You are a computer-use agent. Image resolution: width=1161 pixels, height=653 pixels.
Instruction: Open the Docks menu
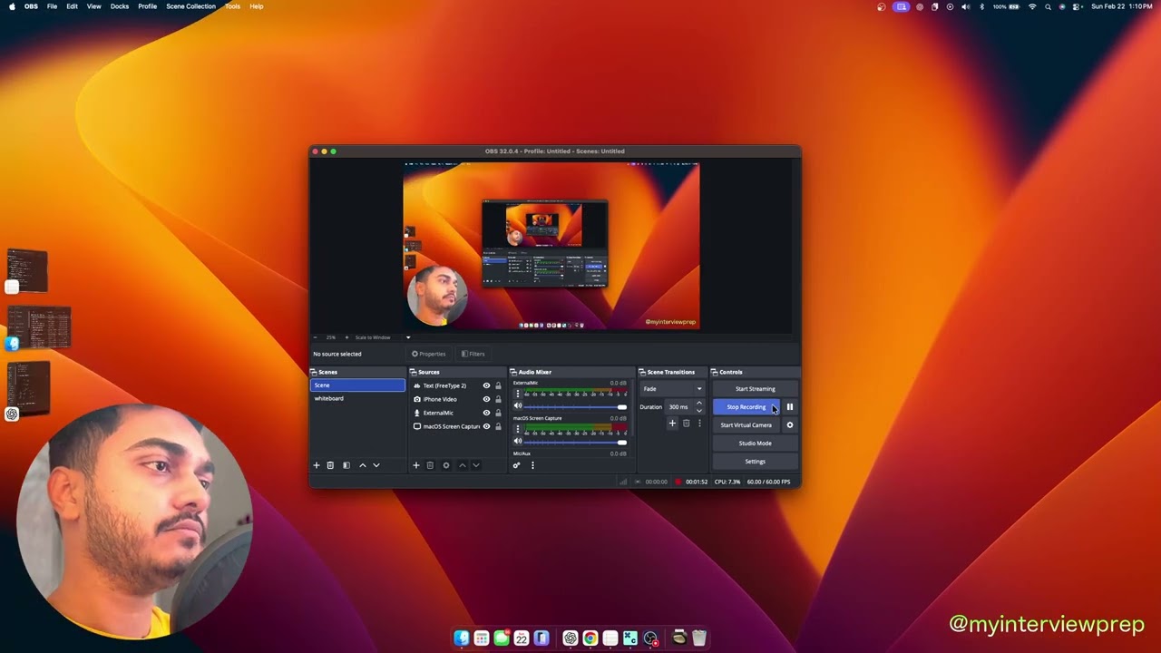point(119,6)
